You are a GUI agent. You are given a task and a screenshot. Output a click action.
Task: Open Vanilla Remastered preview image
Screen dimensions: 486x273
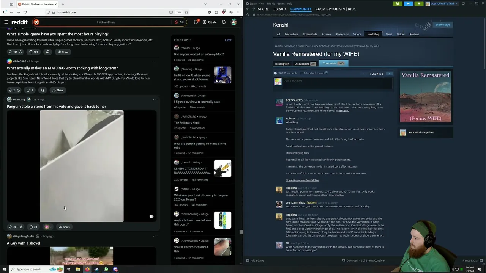click(x=425, y=97)
